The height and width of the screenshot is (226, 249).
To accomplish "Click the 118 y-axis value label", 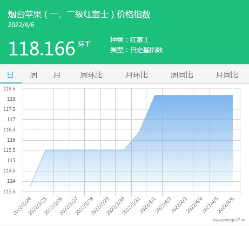I will coord(11,99).
